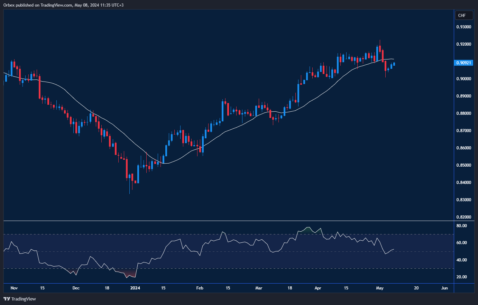Screen dimensions: 478x305
Task: Click the 0.87000 level on price scale
Action: point(463,131)
